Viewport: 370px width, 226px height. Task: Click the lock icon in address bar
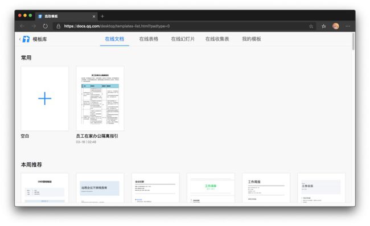click(59, 26)
